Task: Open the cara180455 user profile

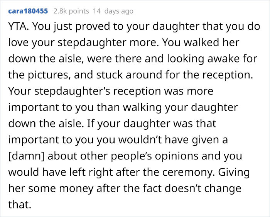Action: tap(28, 11)
